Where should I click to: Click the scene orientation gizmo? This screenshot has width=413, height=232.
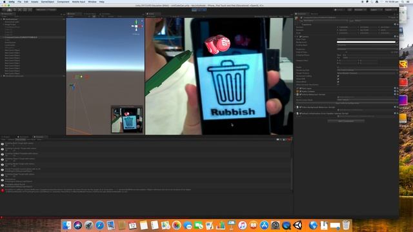(x=136, y=26)
